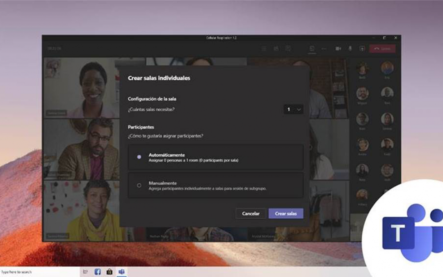Image resolution: width=443 pixels, height=277 pixels.
Task: Select the video tile of man with glasses
Action: pos(81,149)
